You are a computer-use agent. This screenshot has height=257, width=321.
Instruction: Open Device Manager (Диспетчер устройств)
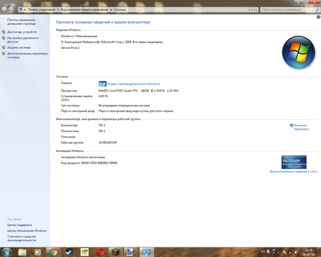point(22,32)
